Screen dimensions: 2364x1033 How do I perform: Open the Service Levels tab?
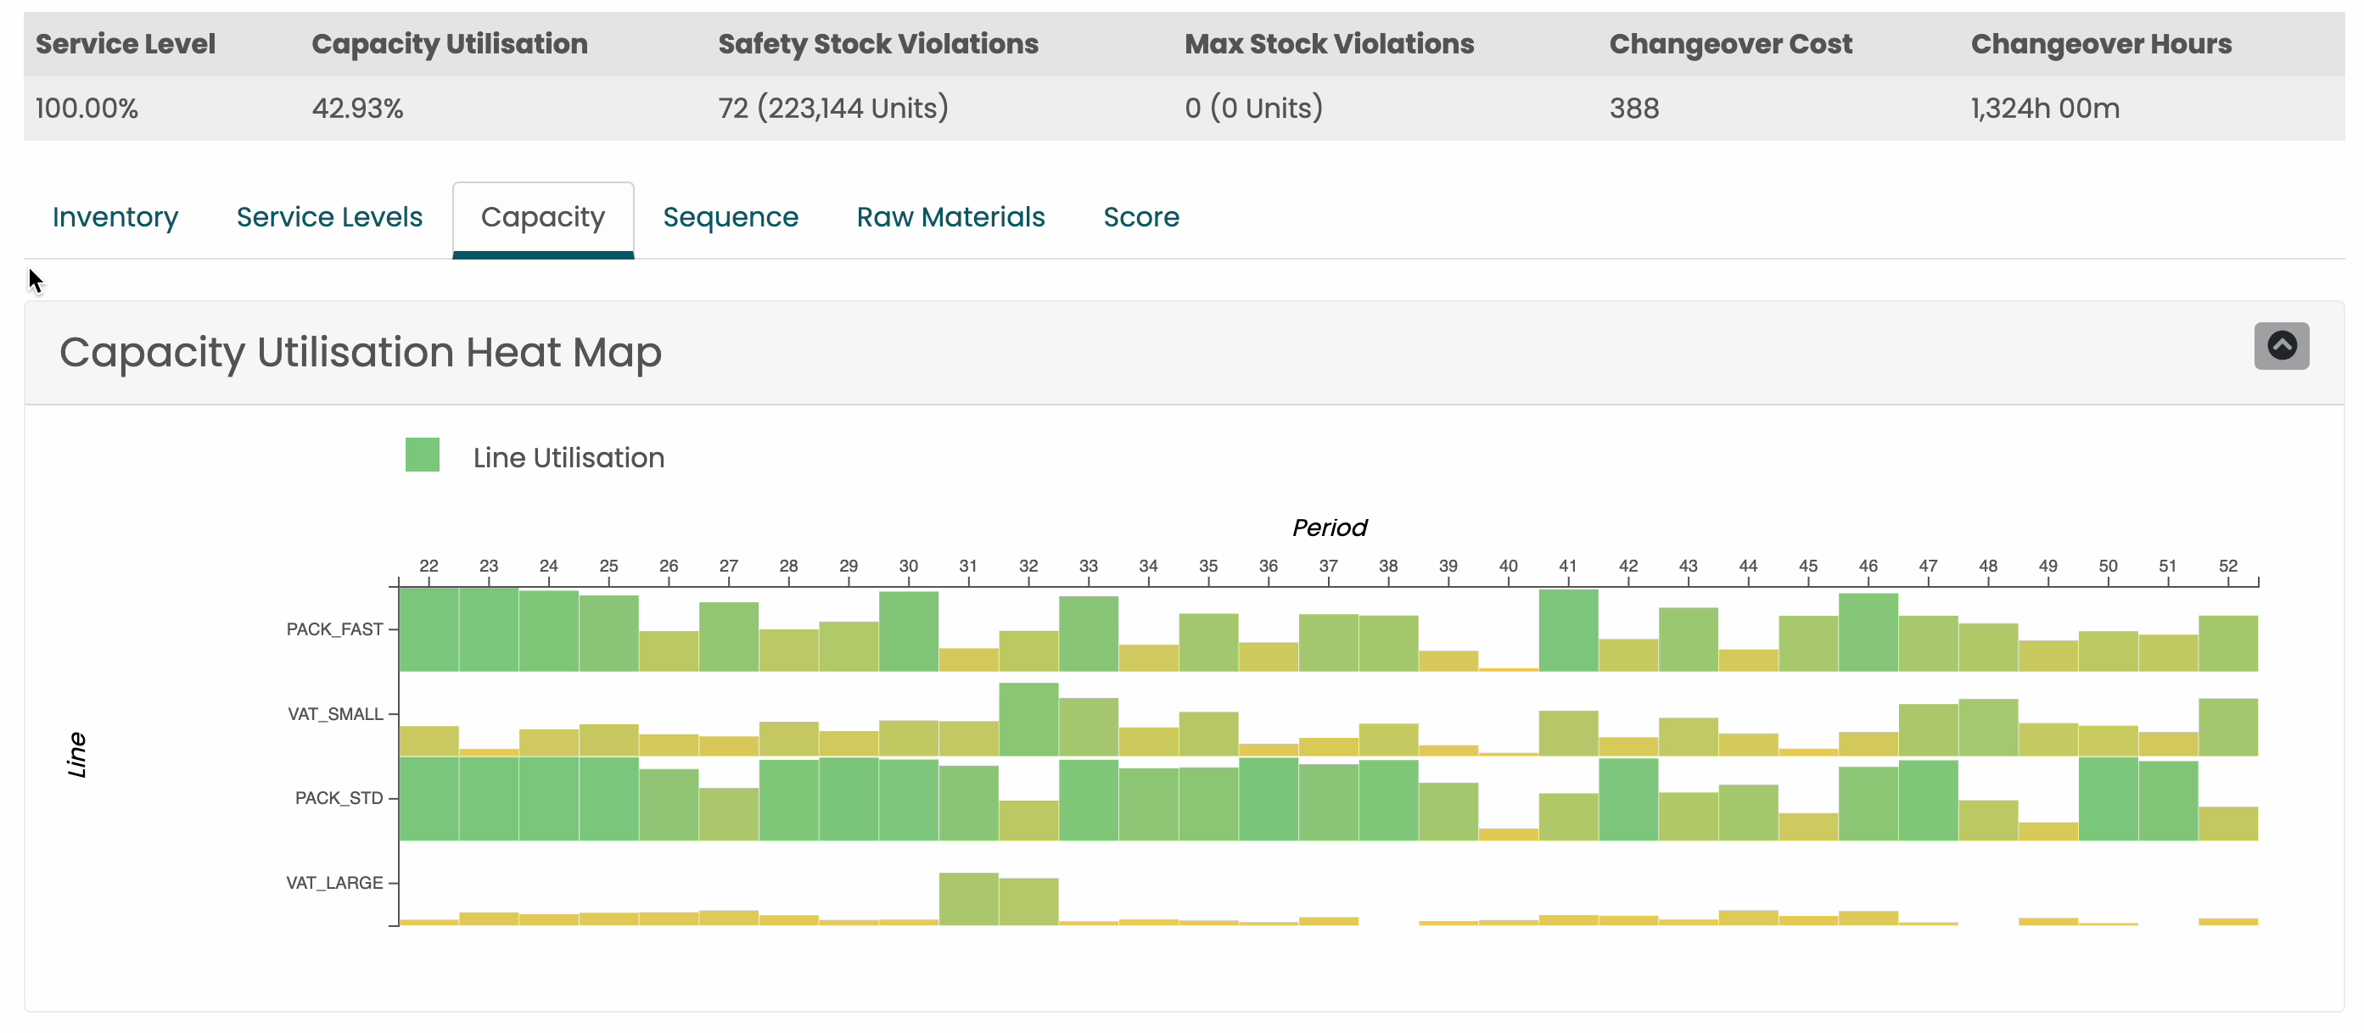coord(329,217)
